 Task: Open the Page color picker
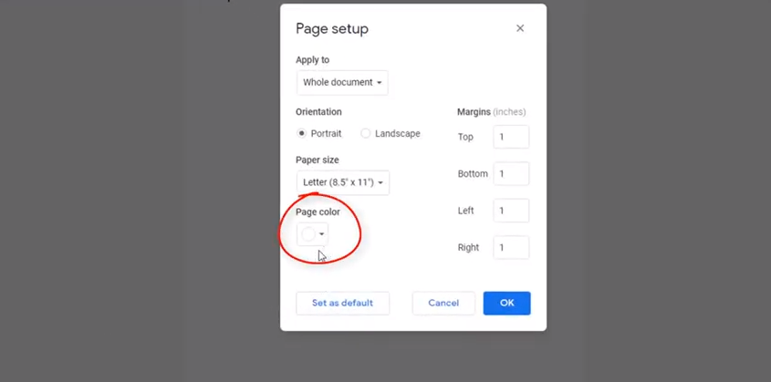312,234
